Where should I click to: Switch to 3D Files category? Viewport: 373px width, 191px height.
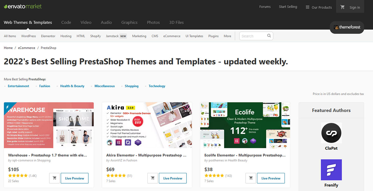pyautogui.click(x=177, y=22)
